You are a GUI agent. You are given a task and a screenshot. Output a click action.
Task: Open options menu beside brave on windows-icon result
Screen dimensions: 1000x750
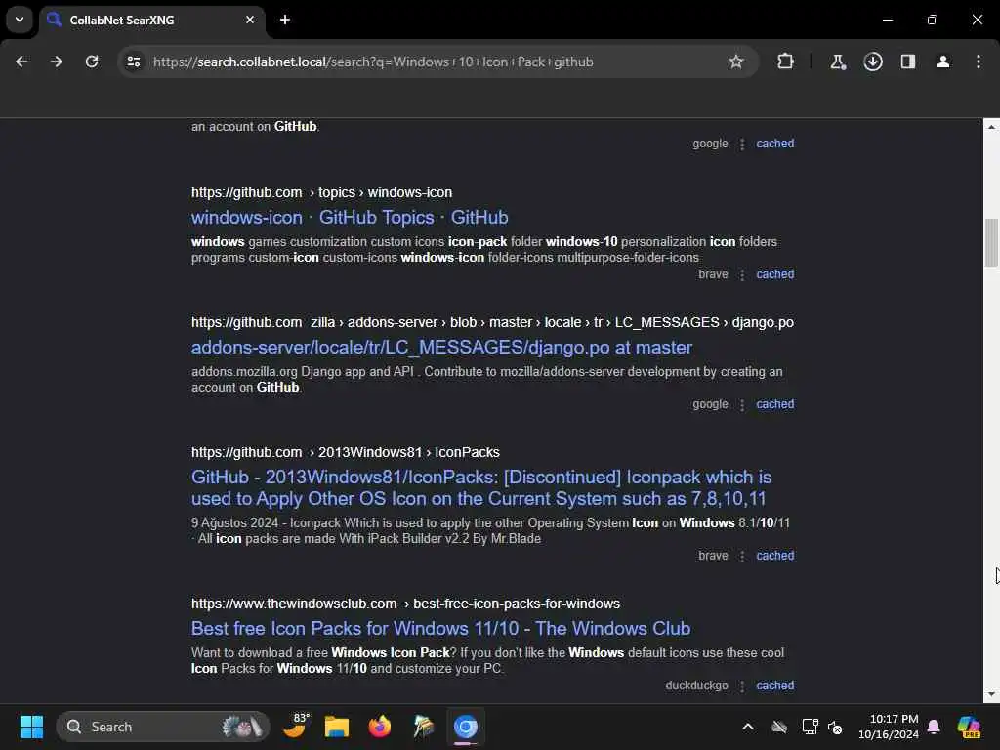click(x=742, y=274)
